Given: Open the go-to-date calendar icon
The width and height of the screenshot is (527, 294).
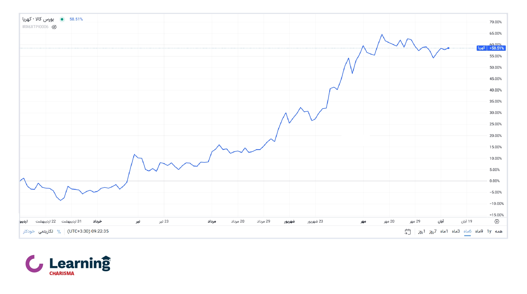Looking at the screenshot, I should 407,232.
